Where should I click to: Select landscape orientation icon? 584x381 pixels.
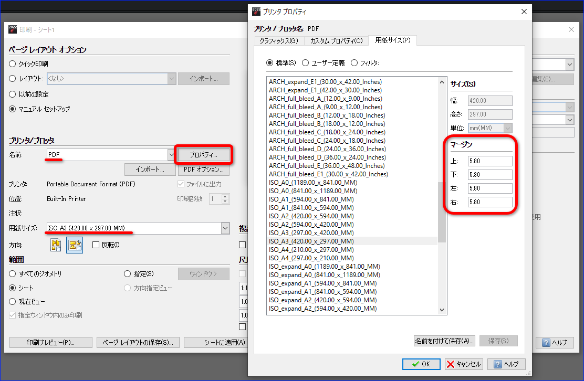pos(75,245)
